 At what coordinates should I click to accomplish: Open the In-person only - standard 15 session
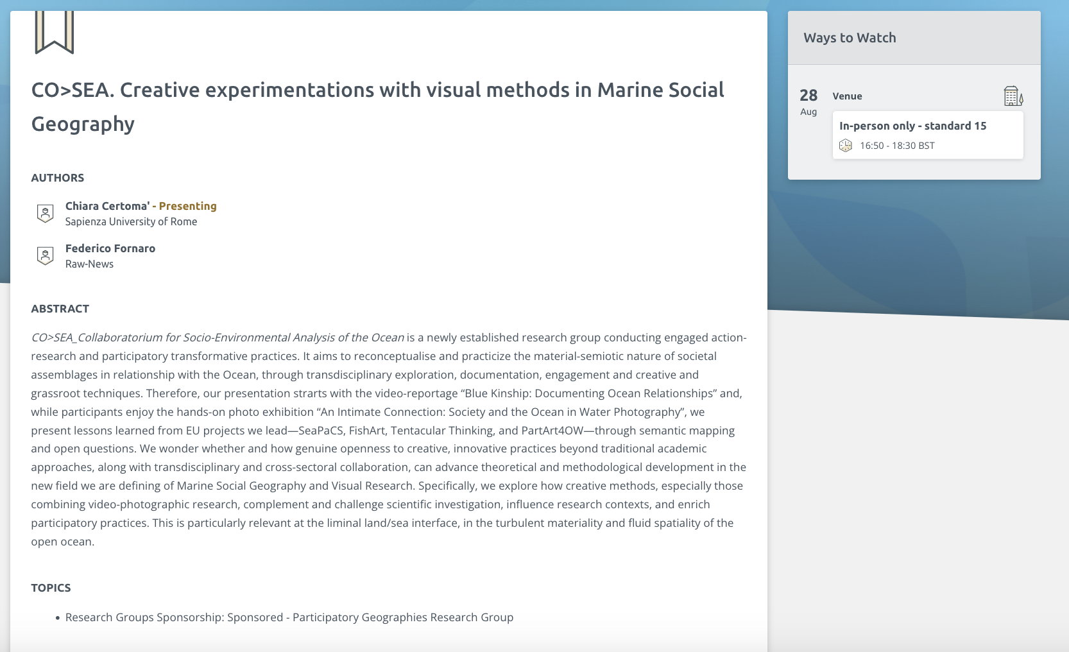912,126
